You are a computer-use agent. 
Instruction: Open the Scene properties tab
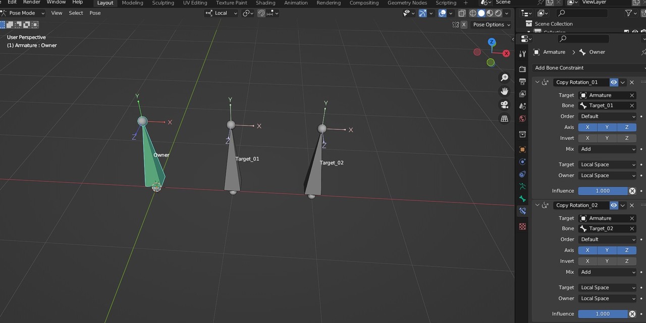[522, 106]
